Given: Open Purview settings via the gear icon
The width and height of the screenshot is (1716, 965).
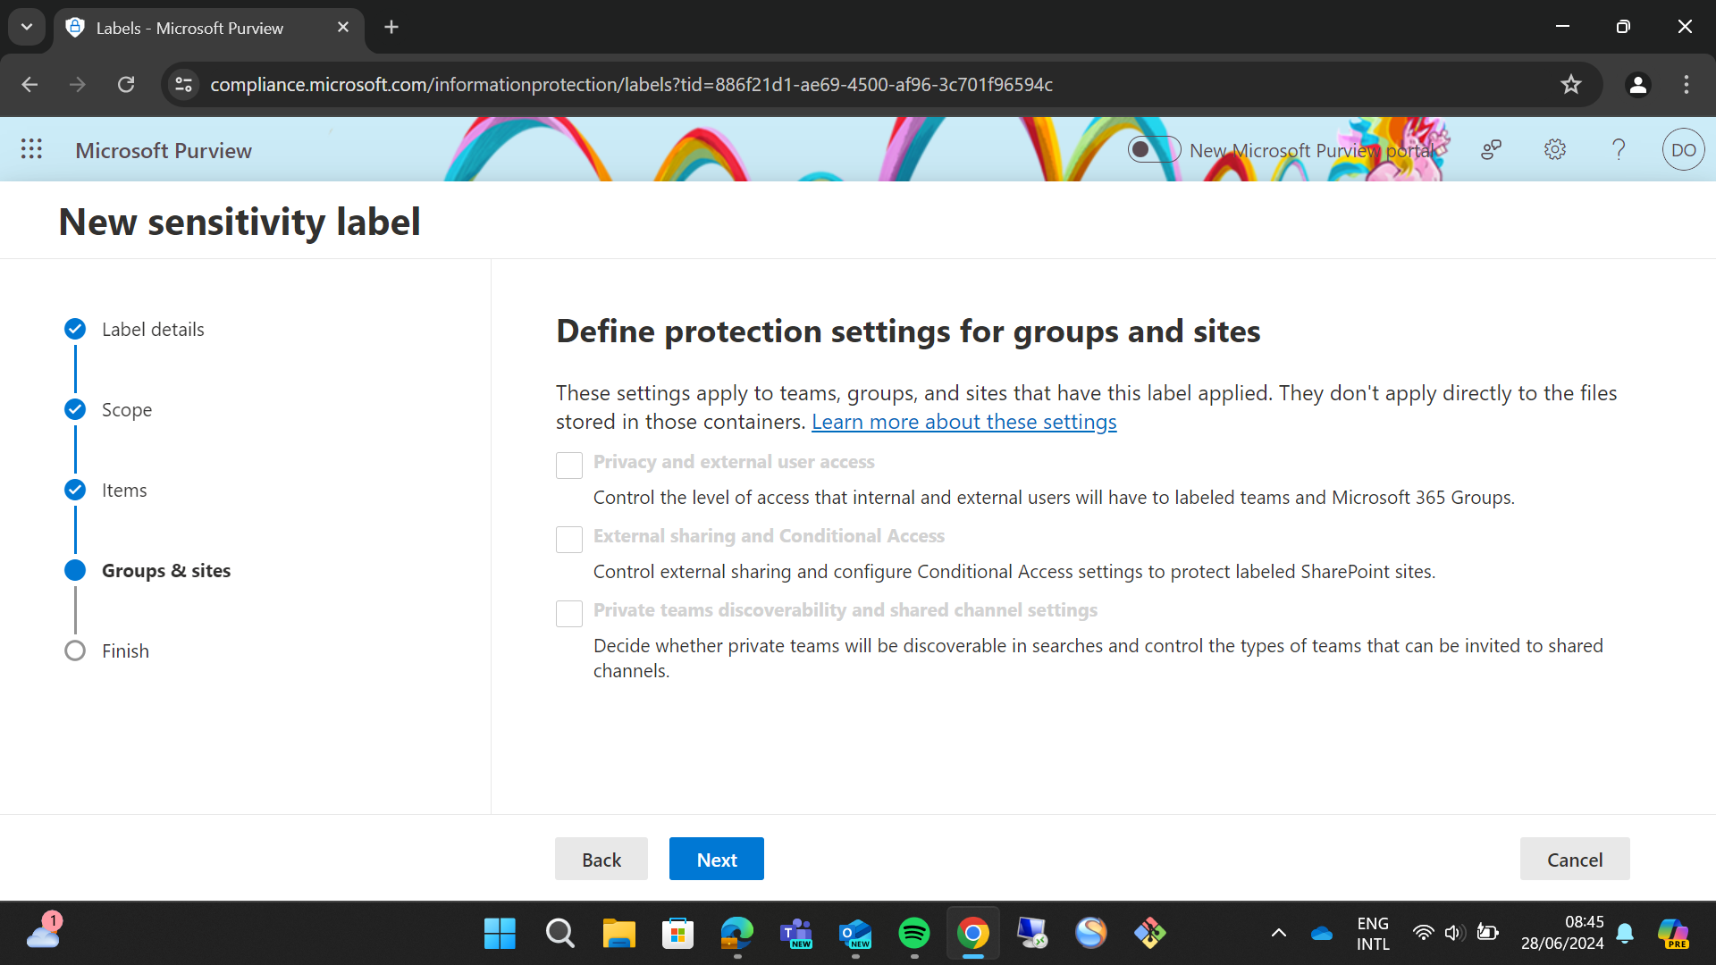Looking at the screenshot, I should pyautogui.click(x=1555, y=149).
